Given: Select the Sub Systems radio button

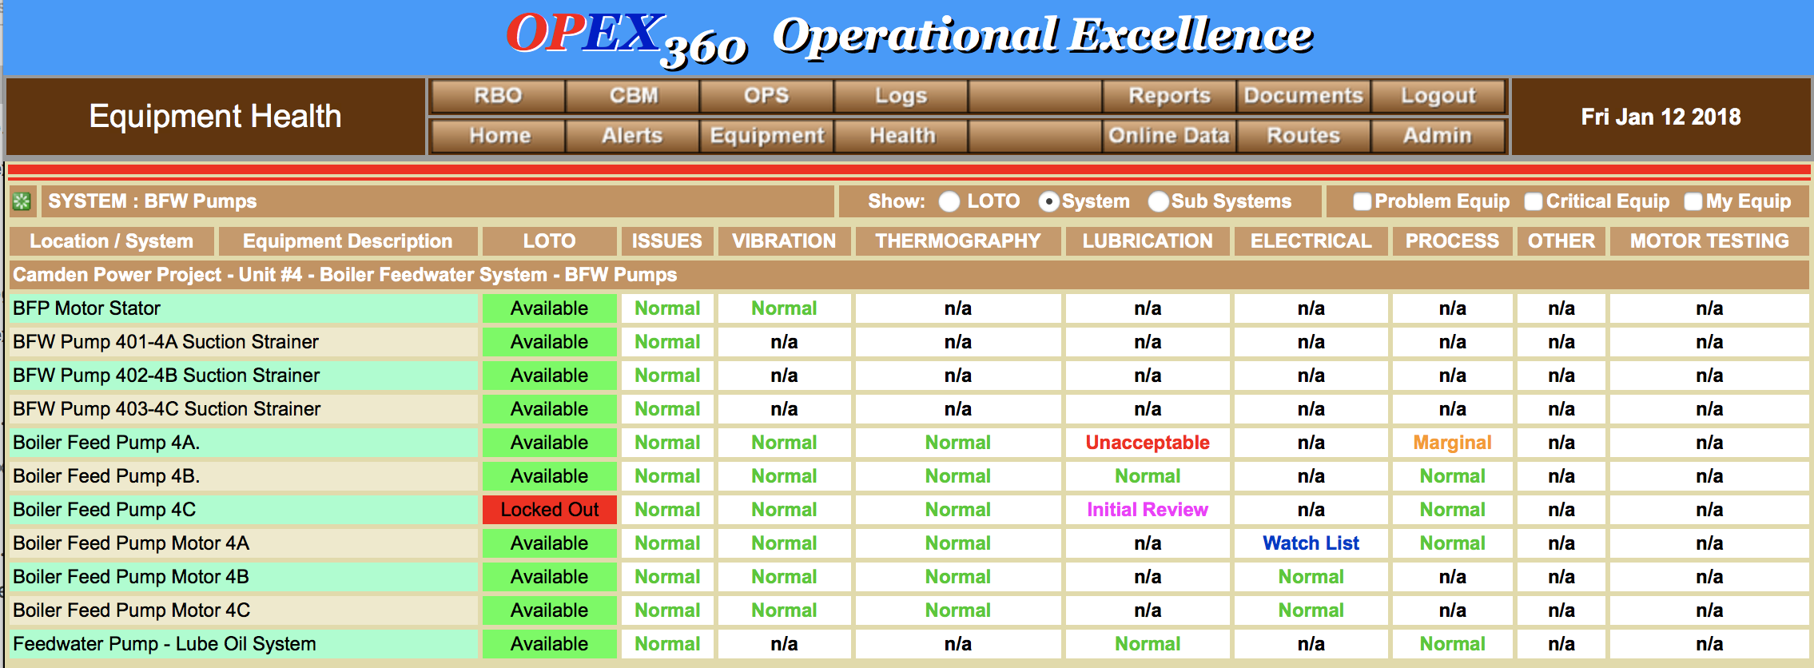Looking at the screenshot, I should (1158, 201).
